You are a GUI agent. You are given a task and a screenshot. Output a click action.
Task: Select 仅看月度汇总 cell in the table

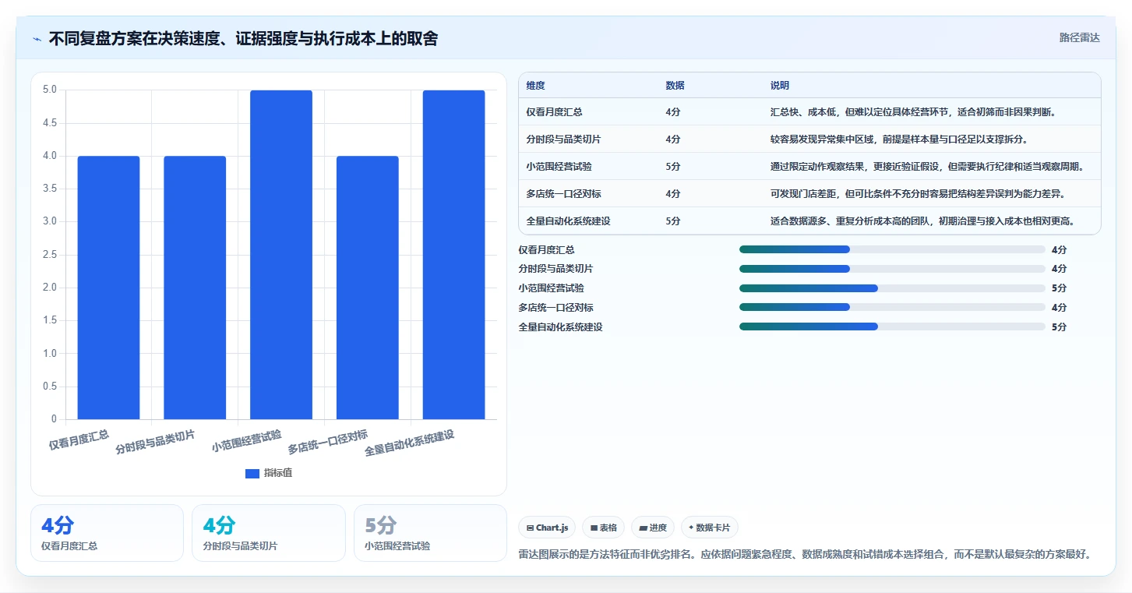[555, 112]
